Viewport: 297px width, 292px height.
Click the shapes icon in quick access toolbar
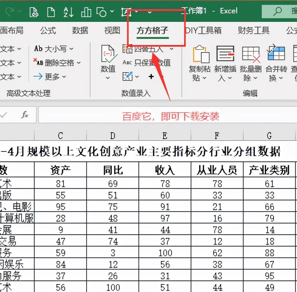[x=101, y=12]
